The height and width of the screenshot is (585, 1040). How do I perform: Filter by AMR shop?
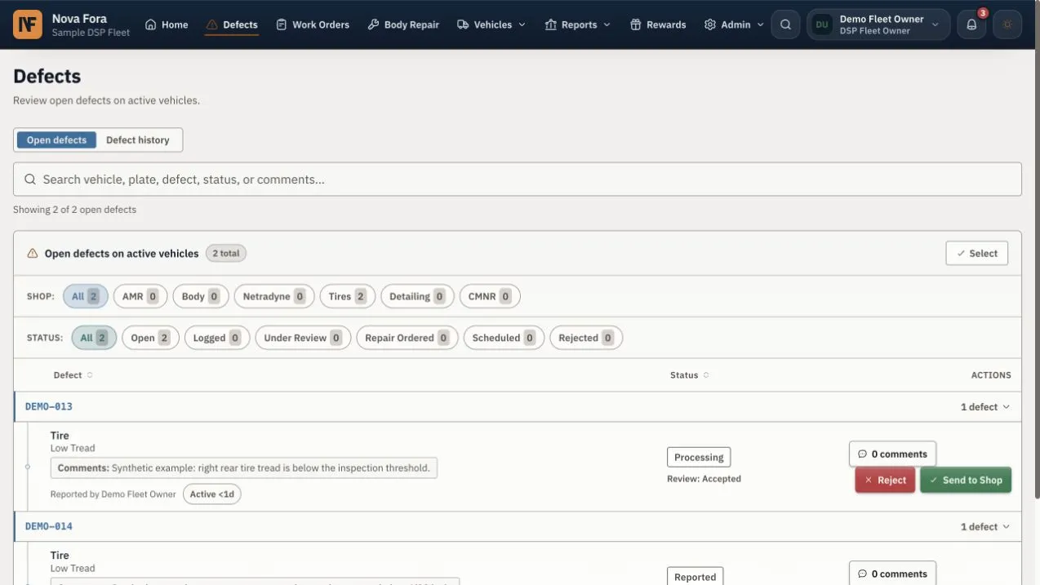(140, 296)
